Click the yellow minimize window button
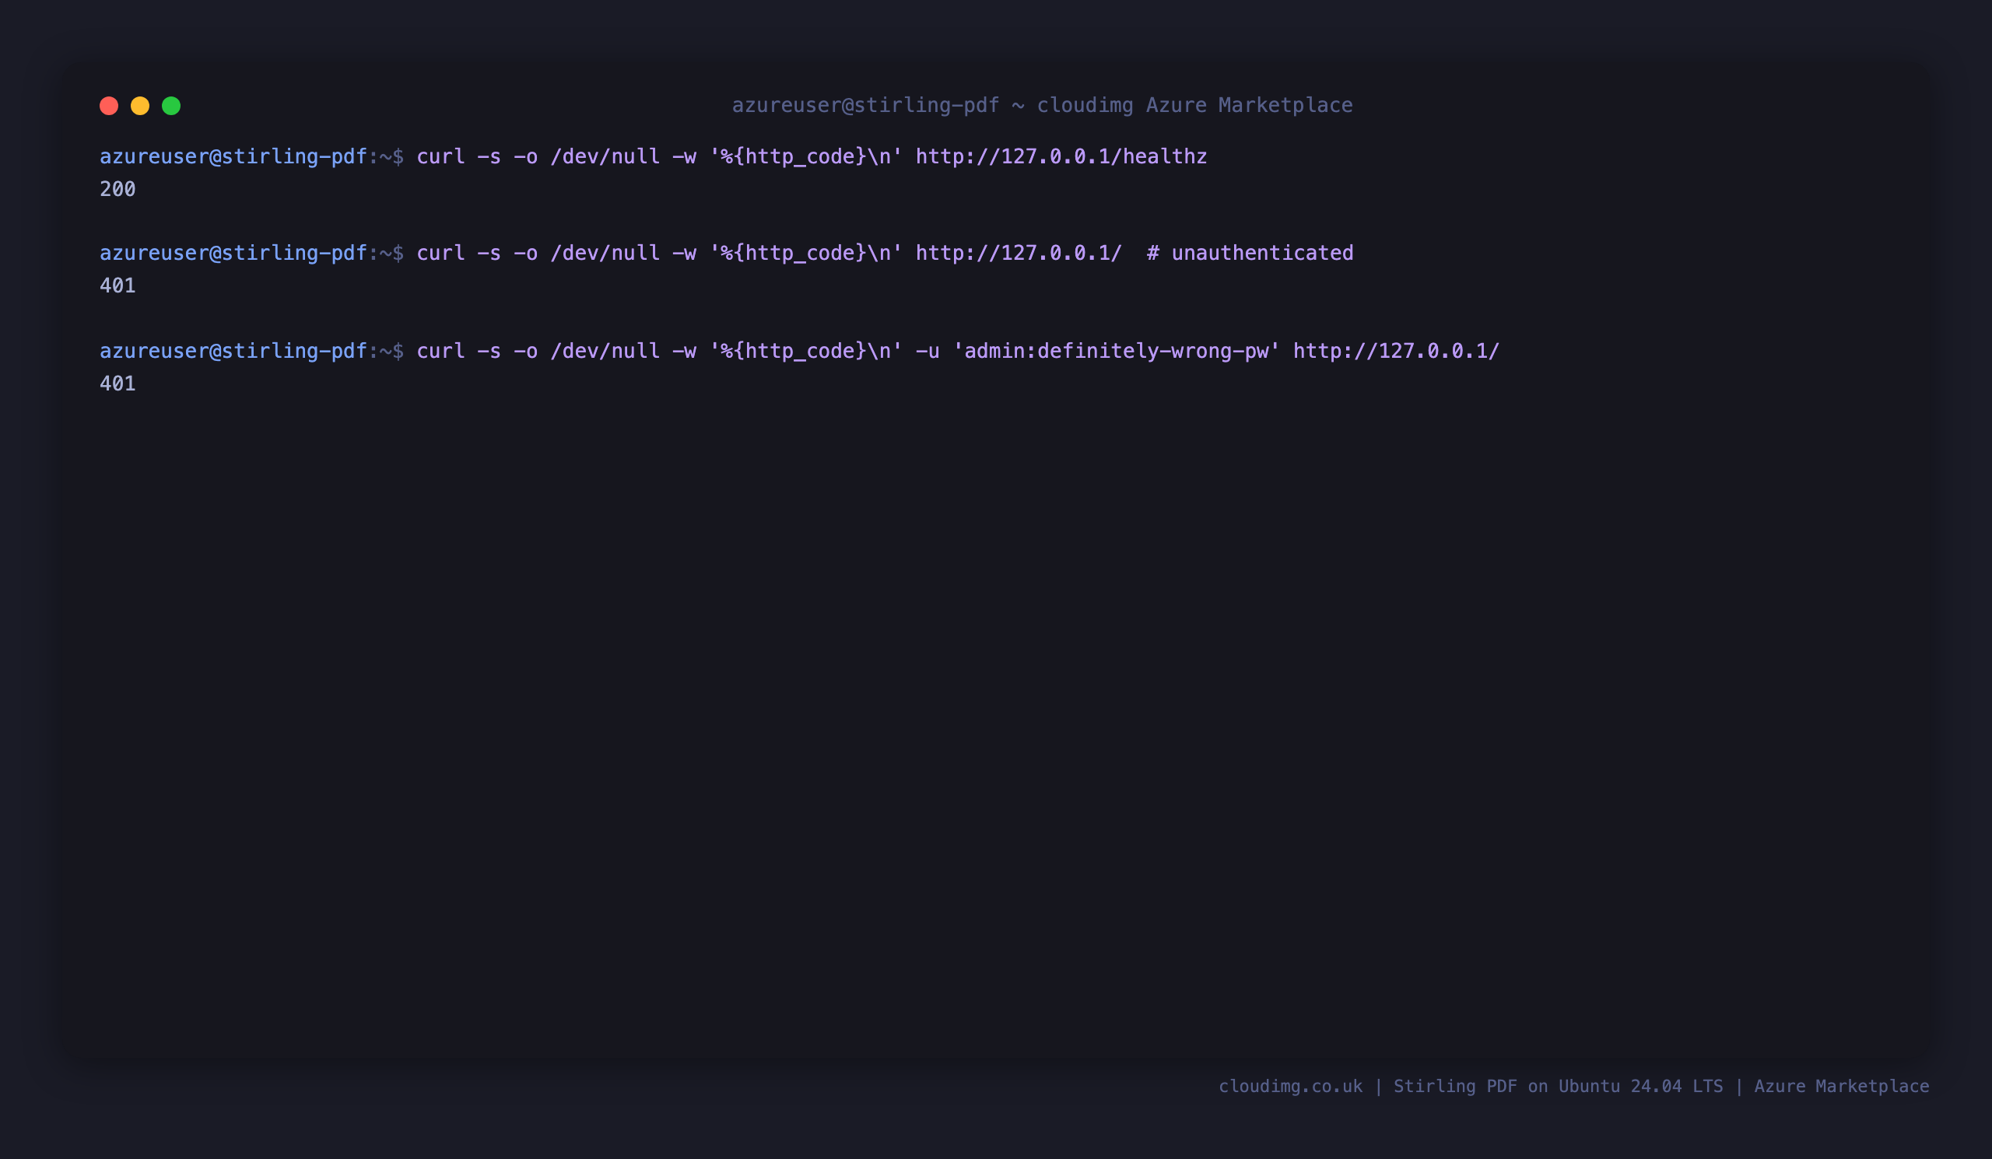The width and height of the screenshot is (1992, 1159). tap(140, 106)
